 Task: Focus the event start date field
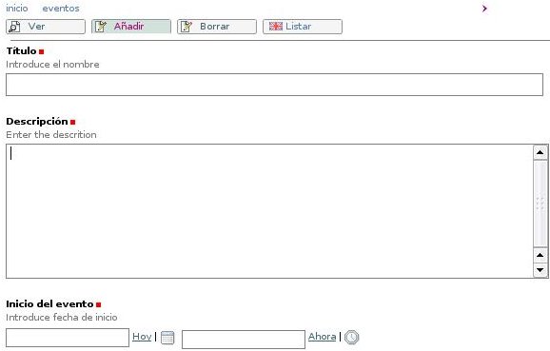coord(68,338)
